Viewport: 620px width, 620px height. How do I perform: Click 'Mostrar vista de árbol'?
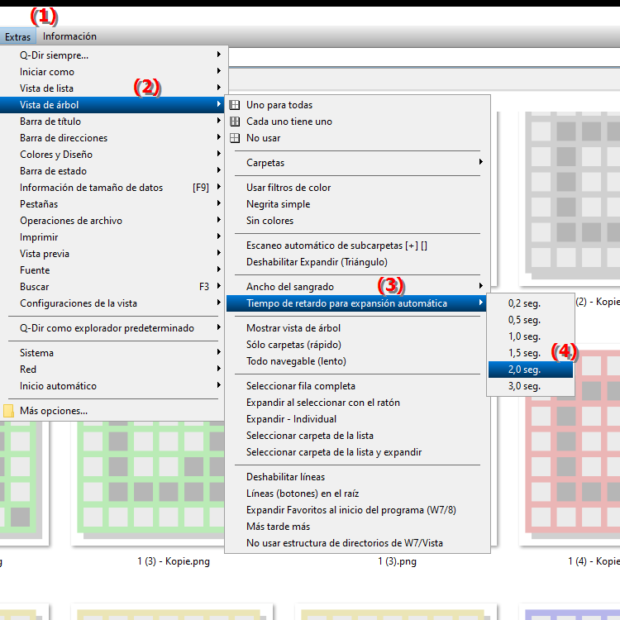pos(355,328)
